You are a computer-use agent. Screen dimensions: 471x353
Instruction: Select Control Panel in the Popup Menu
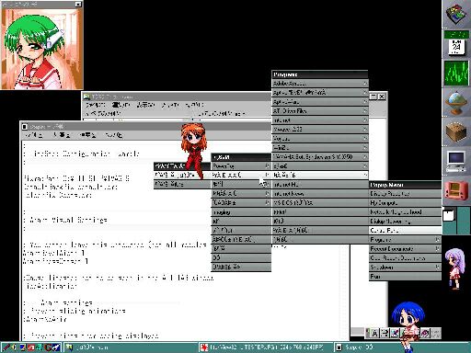pos(405,230)
